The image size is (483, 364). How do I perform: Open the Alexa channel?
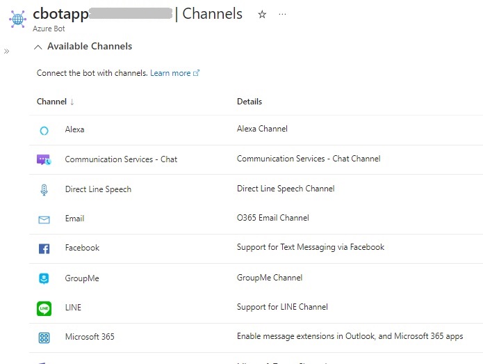click(74, 129)
